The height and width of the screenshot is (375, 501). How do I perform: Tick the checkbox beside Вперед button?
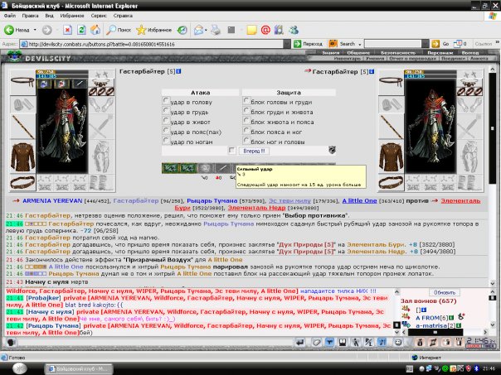[232, 151]
